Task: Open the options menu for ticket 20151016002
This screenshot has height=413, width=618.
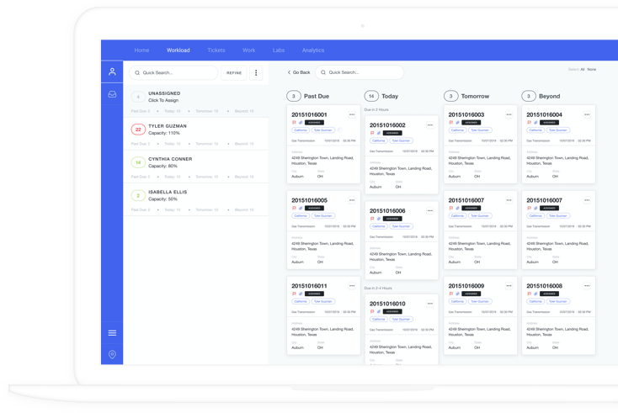Action: (430, 125)
